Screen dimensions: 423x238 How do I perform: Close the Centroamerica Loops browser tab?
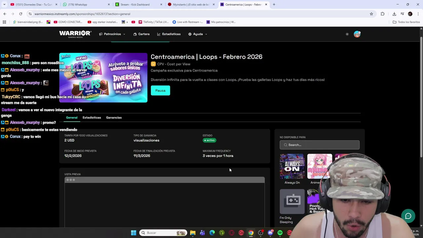coord(266,5)
